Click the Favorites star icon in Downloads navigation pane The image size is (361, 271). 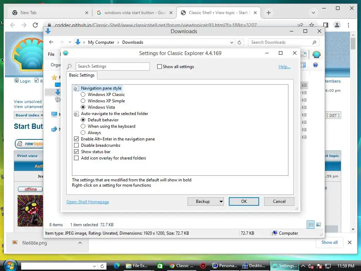[x=54, y=77]
